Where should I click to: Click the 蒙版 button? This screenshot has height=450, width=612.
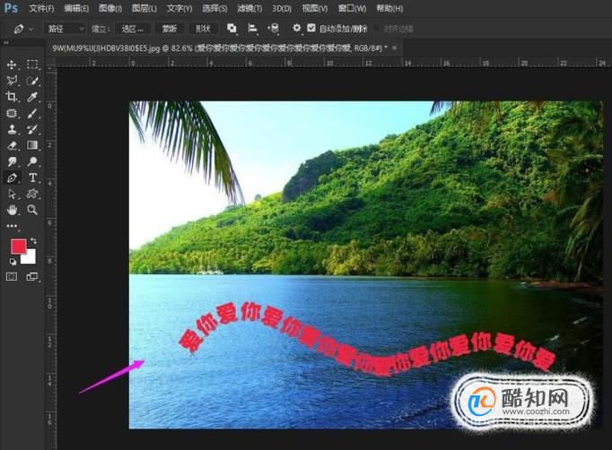point(170,29)
